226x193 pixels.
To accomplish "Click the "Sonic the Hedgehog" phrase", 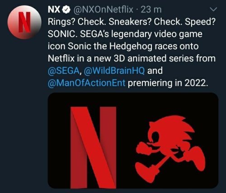I will pyautogui.click(x=110, y=46).
